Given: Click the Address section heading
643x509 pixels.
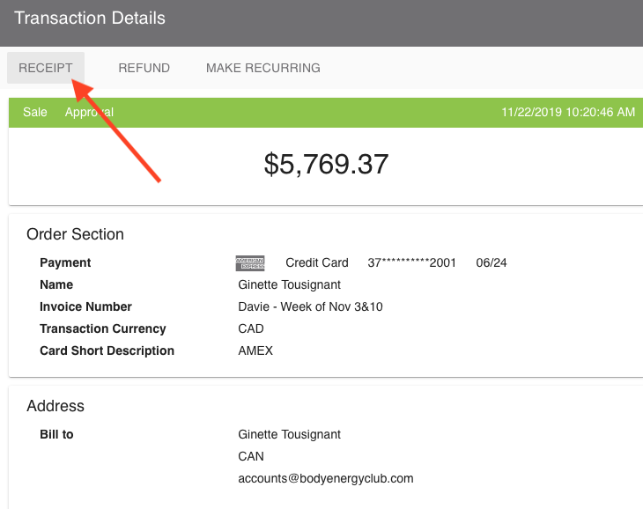Looking at the screenshot, I should click(x=55, y=406).
